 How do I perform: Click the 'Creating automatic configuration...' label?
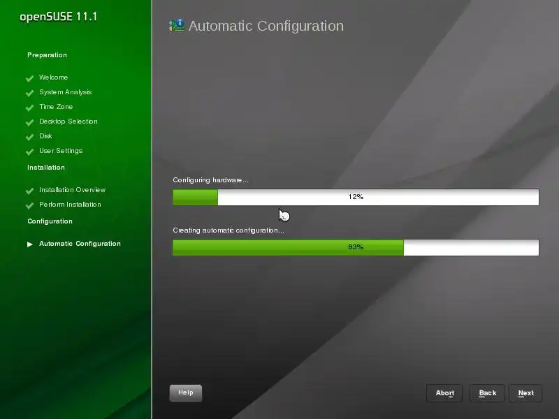pyautogui.click(x=228, y=230)
